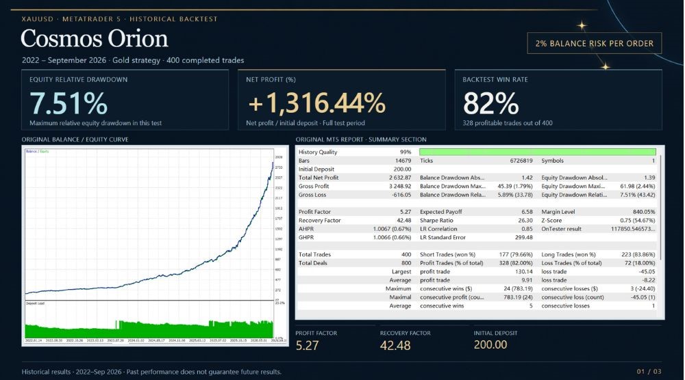Screen dimensions: 685x380
Task: Click the OnTester result value
Action: pos(633,229)
